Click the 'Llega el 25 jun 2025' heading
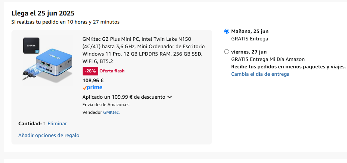 (43, 13)
